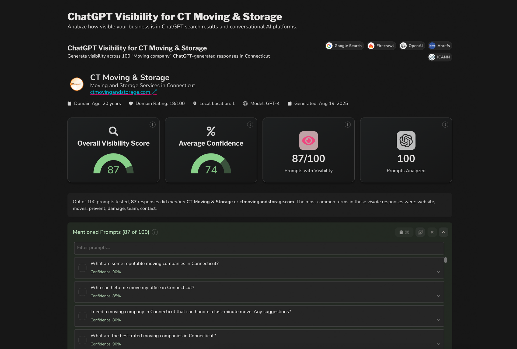This screenshot has width=517, height=349.
Task: Click 'Domain Rating: 18/100' text
Action: [x=160, y=103]
